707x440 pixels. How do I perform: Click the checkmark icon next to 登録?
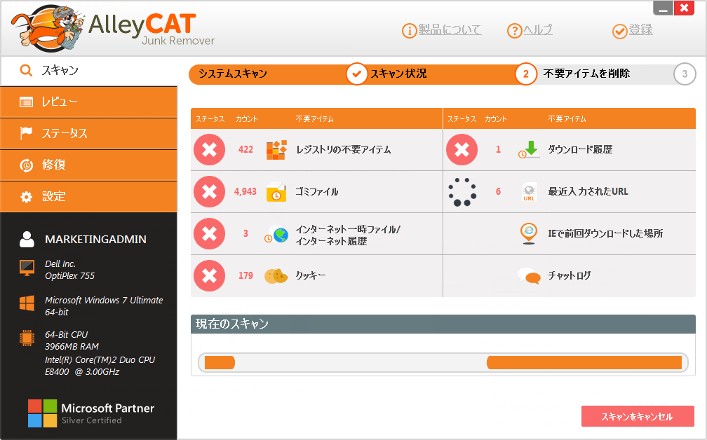tap(619, 31)
